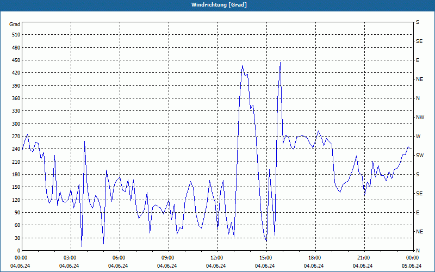Click the 04.06.24 date under 18:00

point(314,266)
